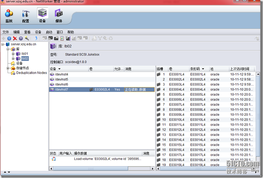The image size is (263, 178).
Task: Click the Deduplication Nodes tree icon
Action: click(13, 73)
